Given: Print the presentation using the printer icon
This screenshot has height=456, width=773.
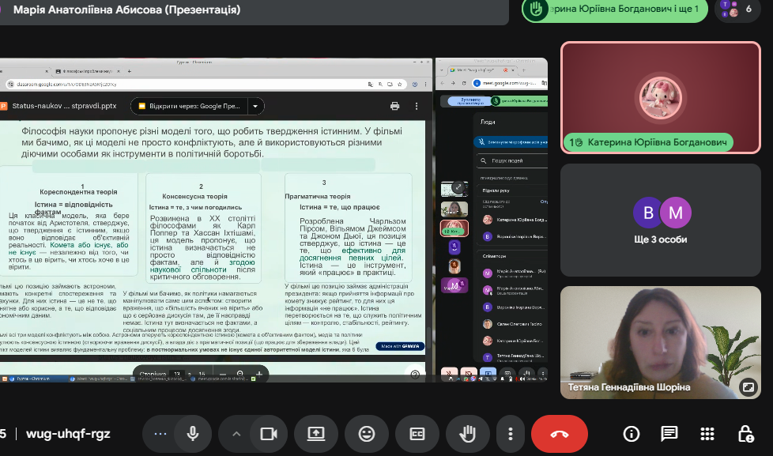Looking at the screenshot, I should 394,106.
